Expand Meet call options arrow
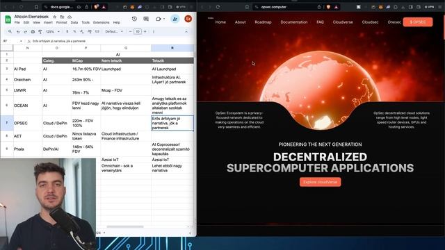Screen dimensions: 445x250 click(x=164, y=19)
